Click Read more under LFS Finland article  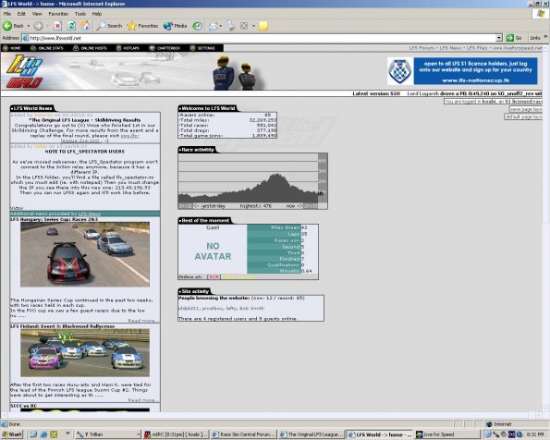(143, 400)
